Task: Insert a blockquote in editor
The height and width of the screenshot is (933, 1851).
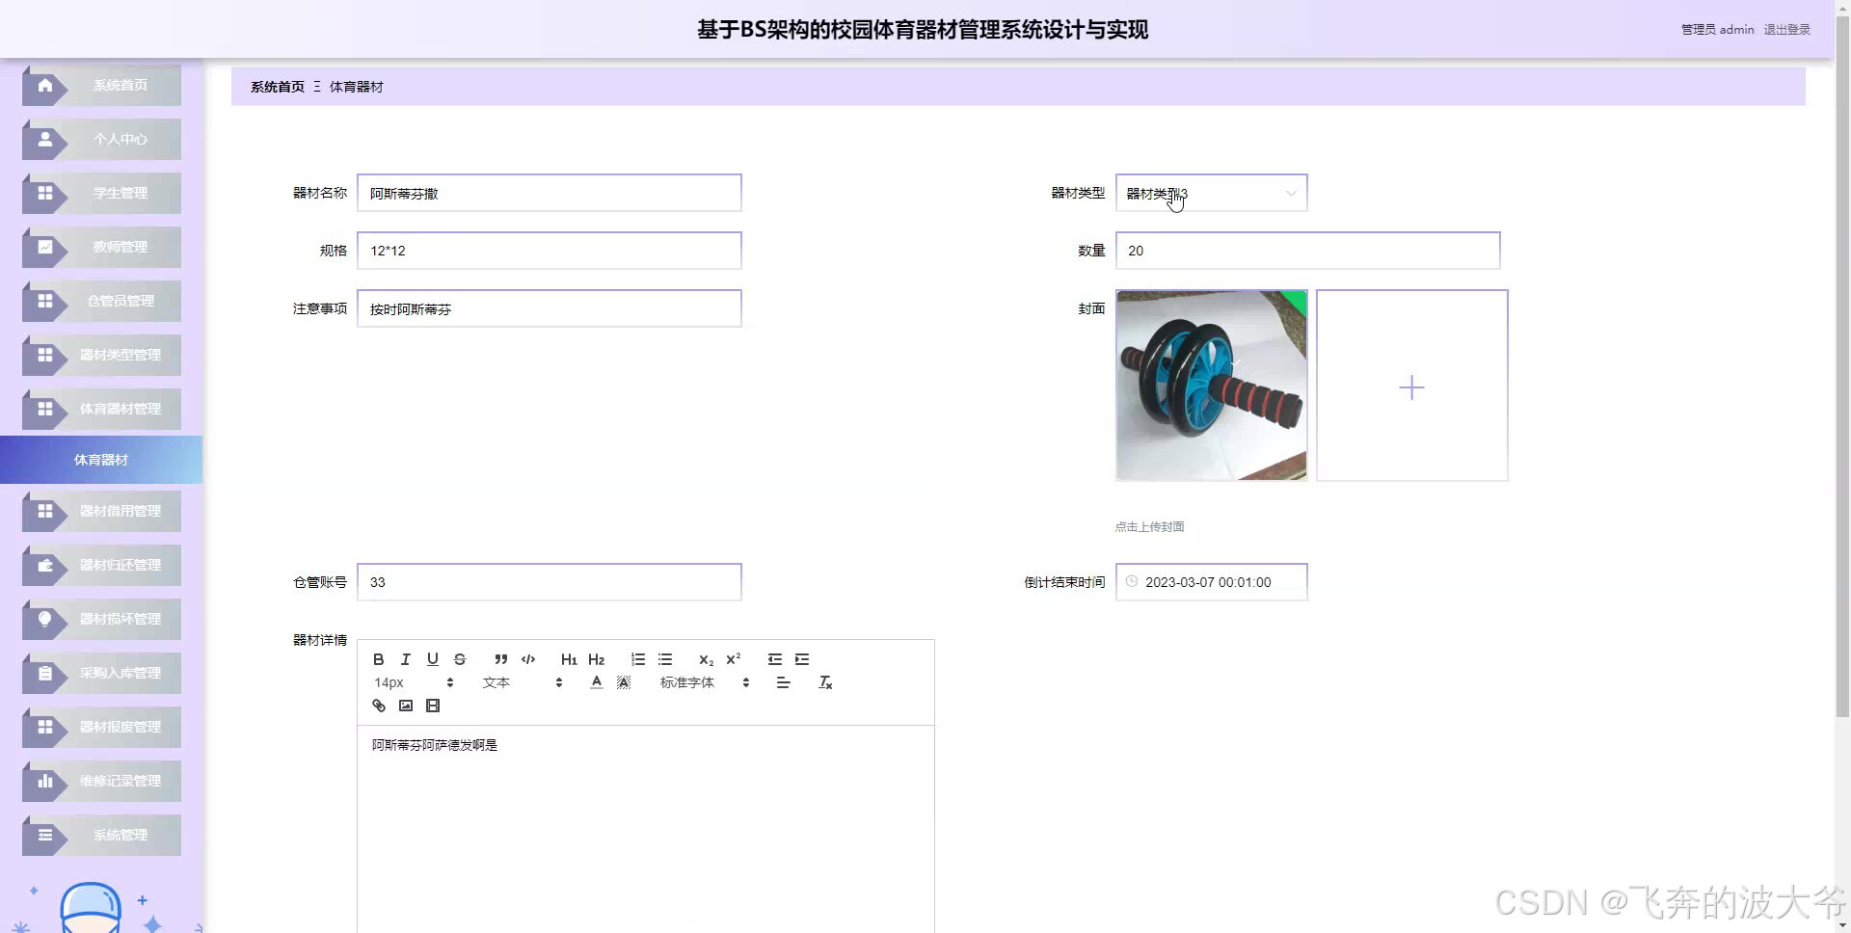Action: pos(500,659)
